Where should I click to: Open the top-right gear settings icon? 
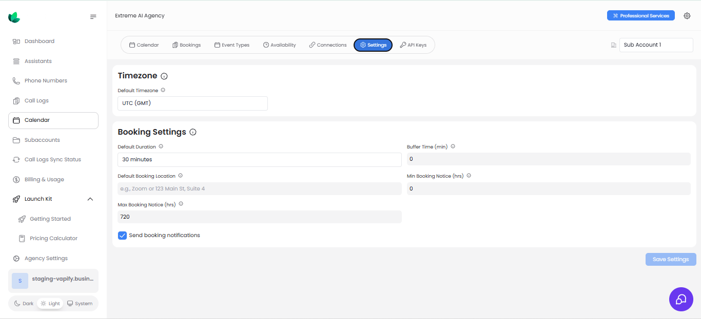(687, 16)
